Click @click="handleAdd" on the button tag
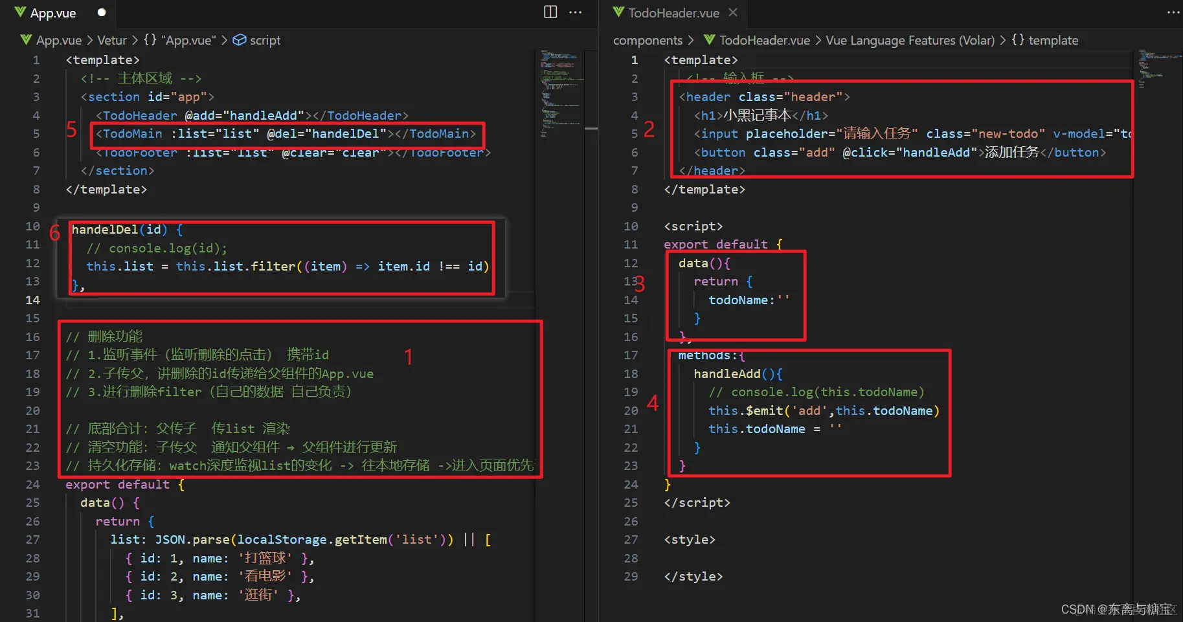The height and width of the screenshot is (622, 1183). tap(910, 152)
